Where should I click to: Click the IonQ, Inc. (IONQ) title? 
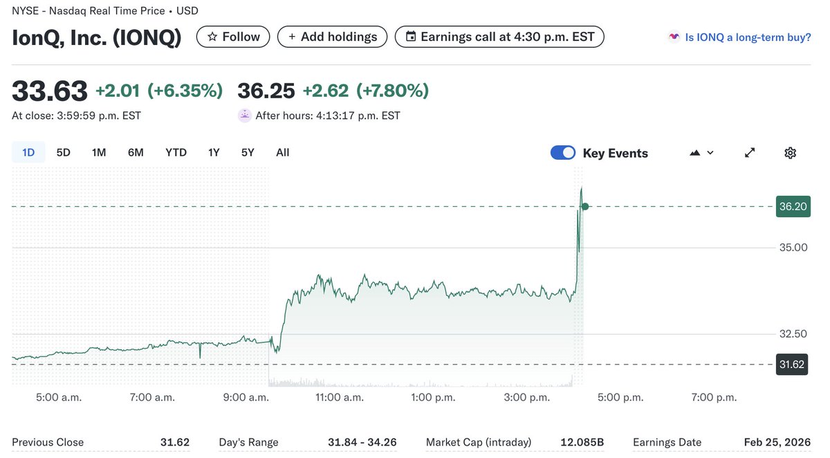coord(97,37)
